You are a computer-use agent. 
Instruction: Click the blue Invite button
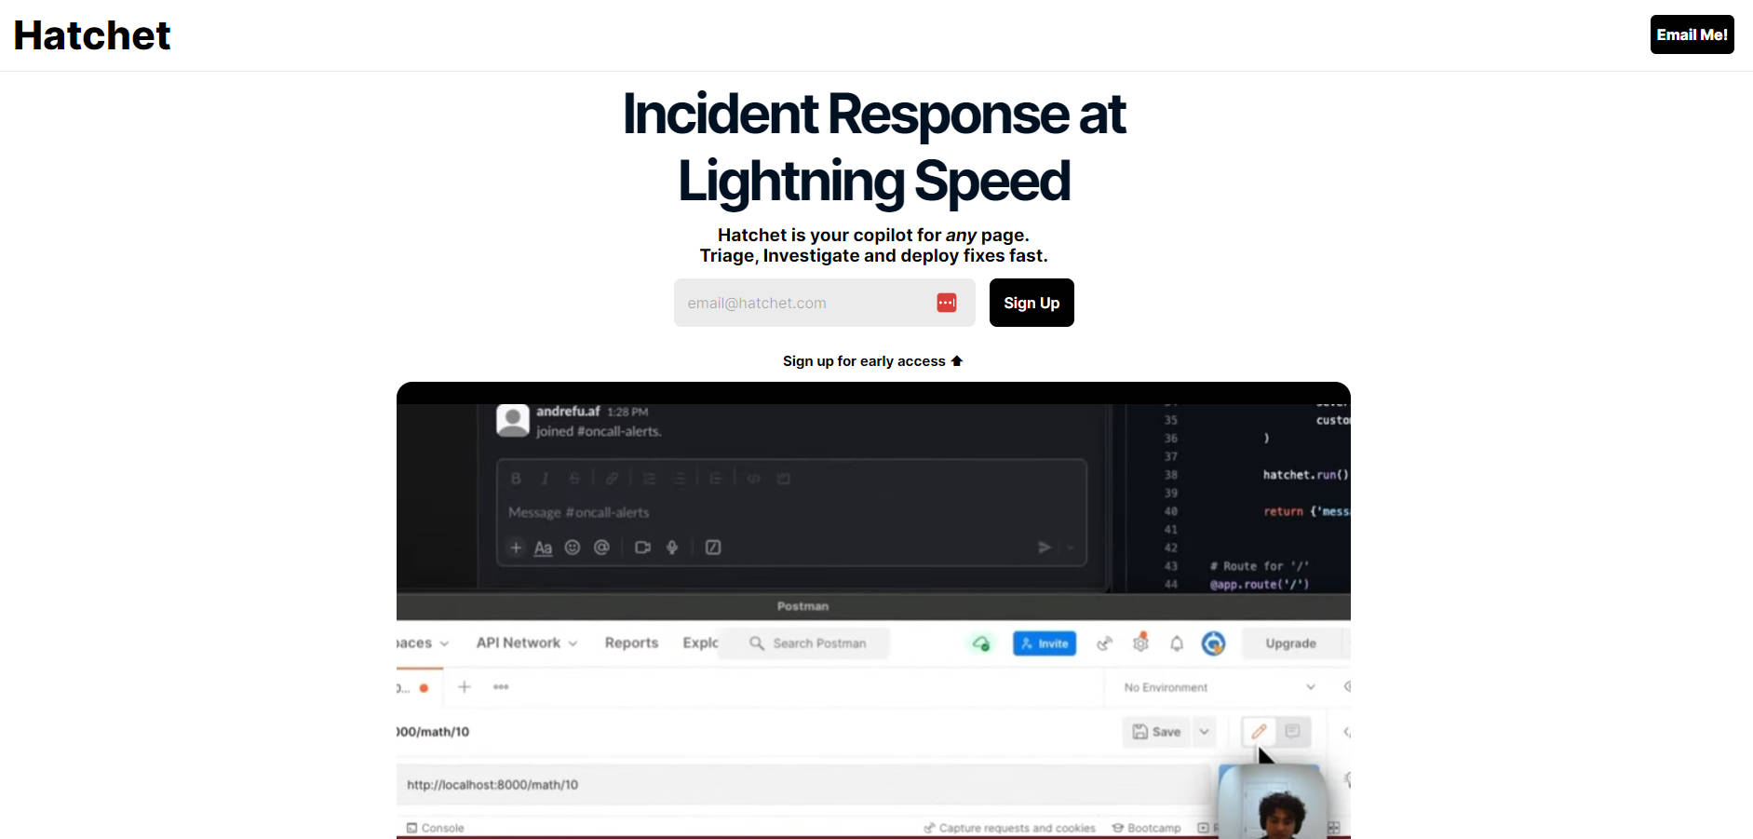(1044, 643)
